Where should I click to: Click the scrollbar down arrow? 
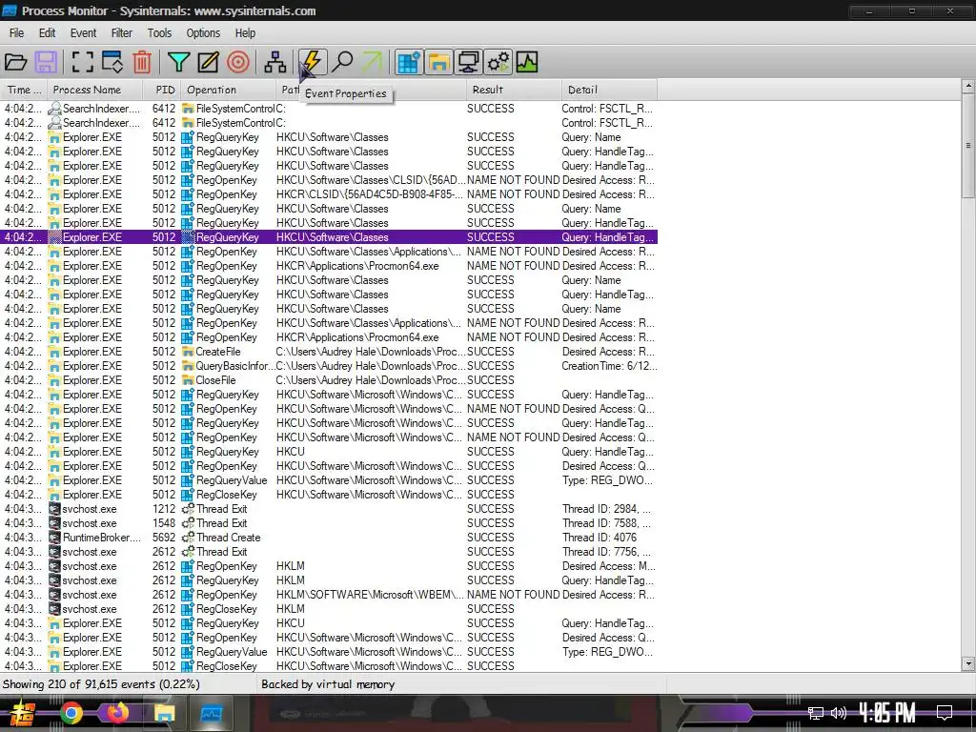968,663
